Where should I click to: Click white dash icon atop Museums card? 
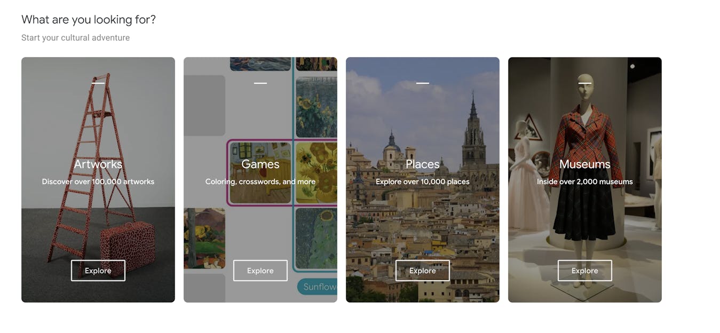pos(585,83)
